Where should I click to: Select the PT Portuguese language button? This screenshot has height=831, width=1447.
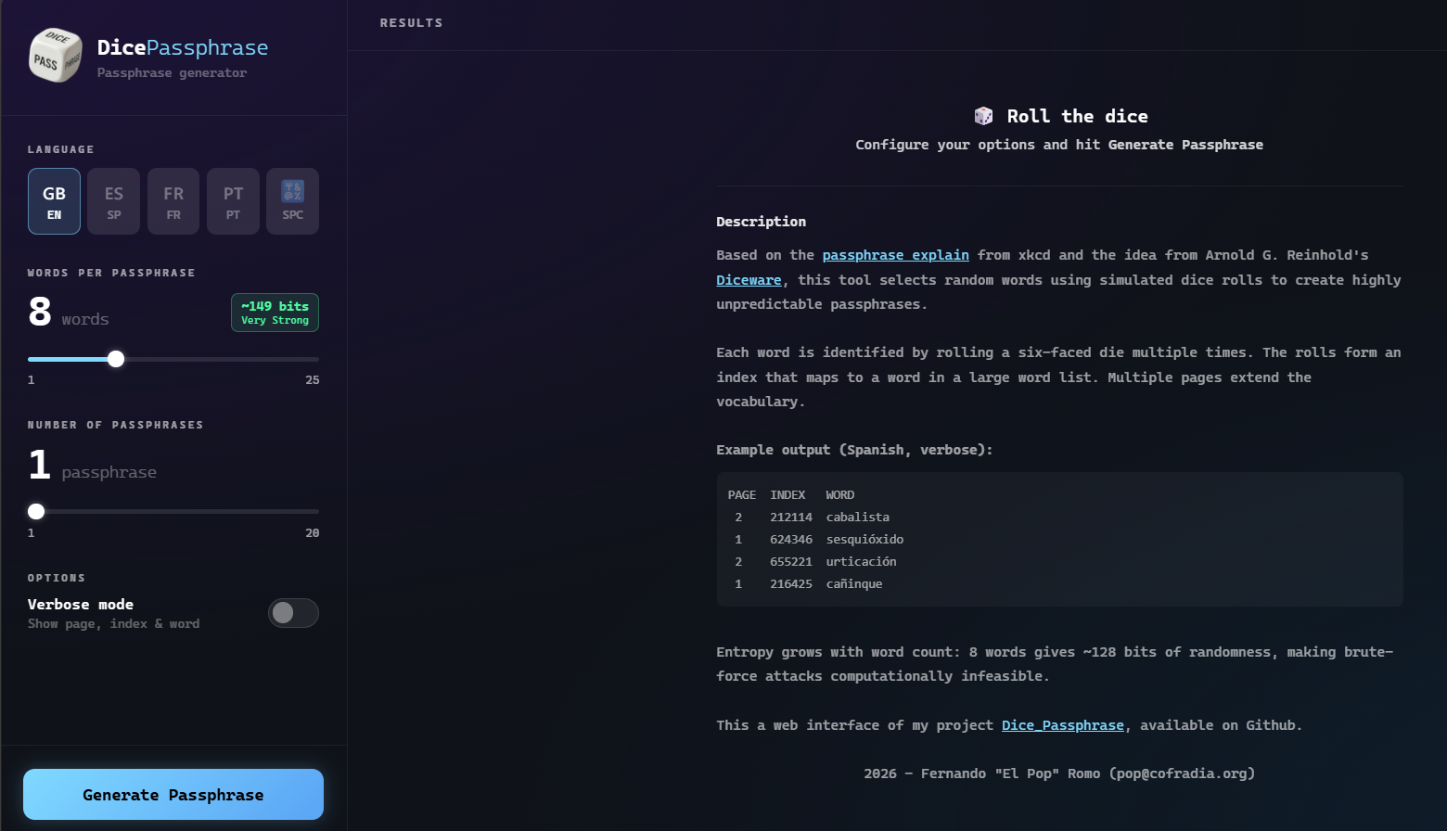click(x=233, y=201)
